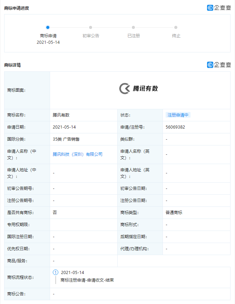Select the 已注册 progress step dot

133,27
